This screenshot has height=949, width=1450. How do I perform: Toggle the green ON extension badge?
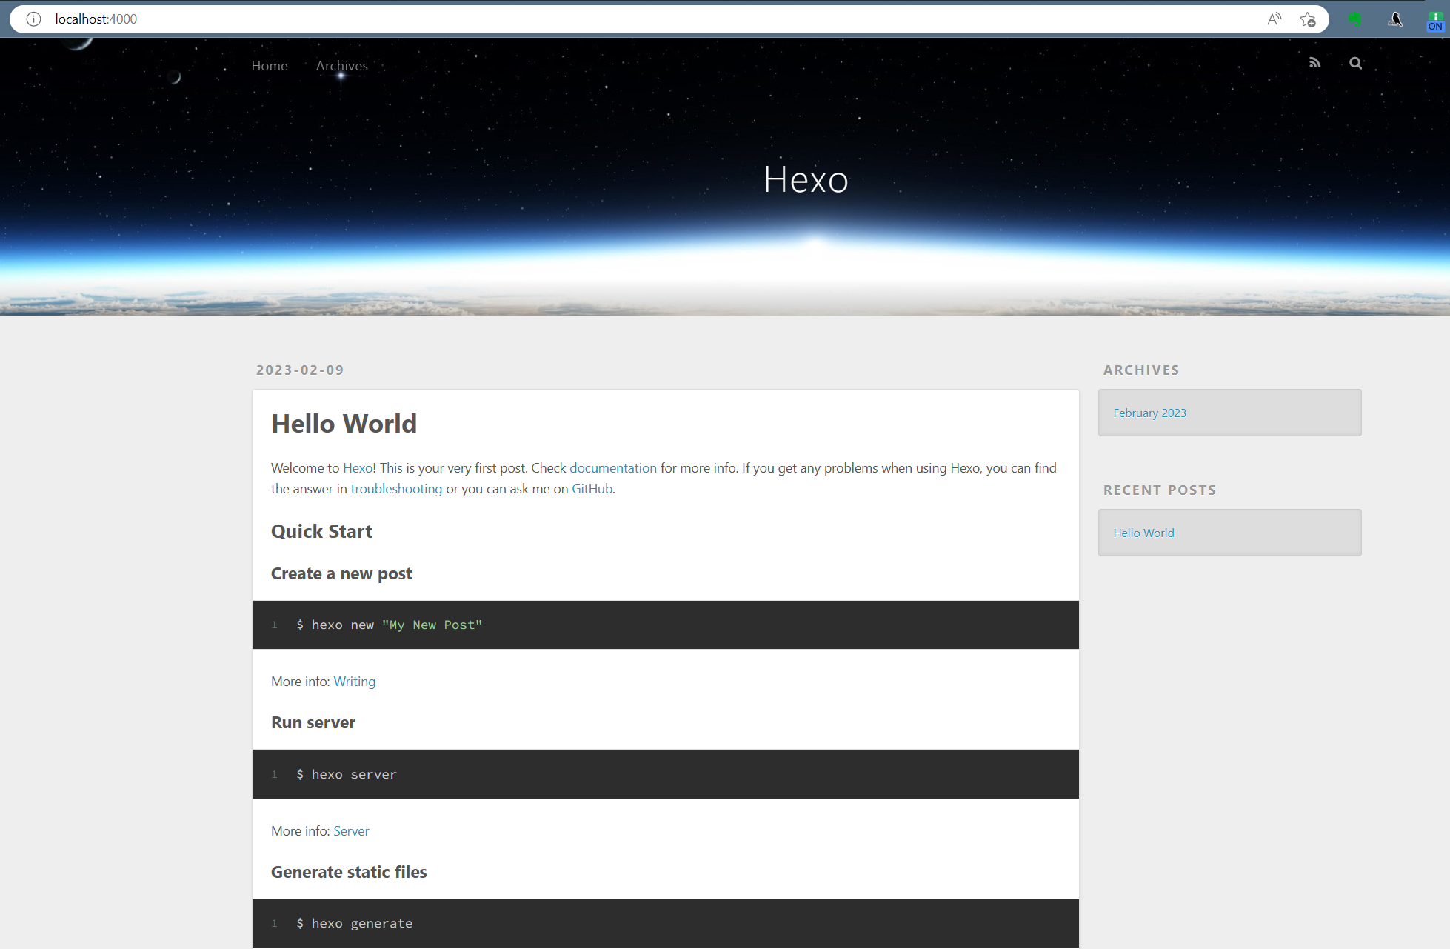[x=1435, y=21]
